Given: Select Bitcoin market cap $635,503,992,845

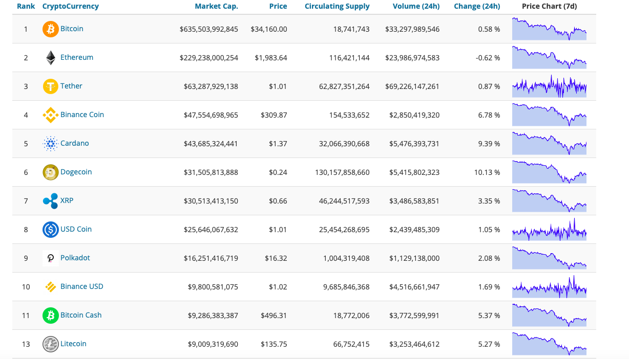Looking at the screenshot, I should coord(209,29).
